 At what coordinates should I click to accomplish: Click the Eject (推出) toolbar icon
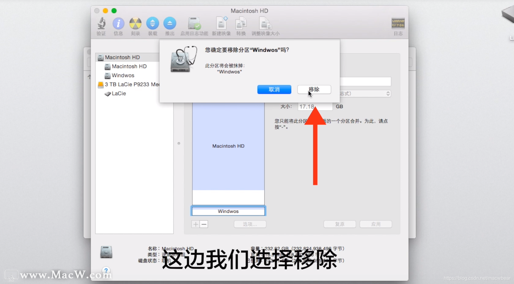pos(170,24)
